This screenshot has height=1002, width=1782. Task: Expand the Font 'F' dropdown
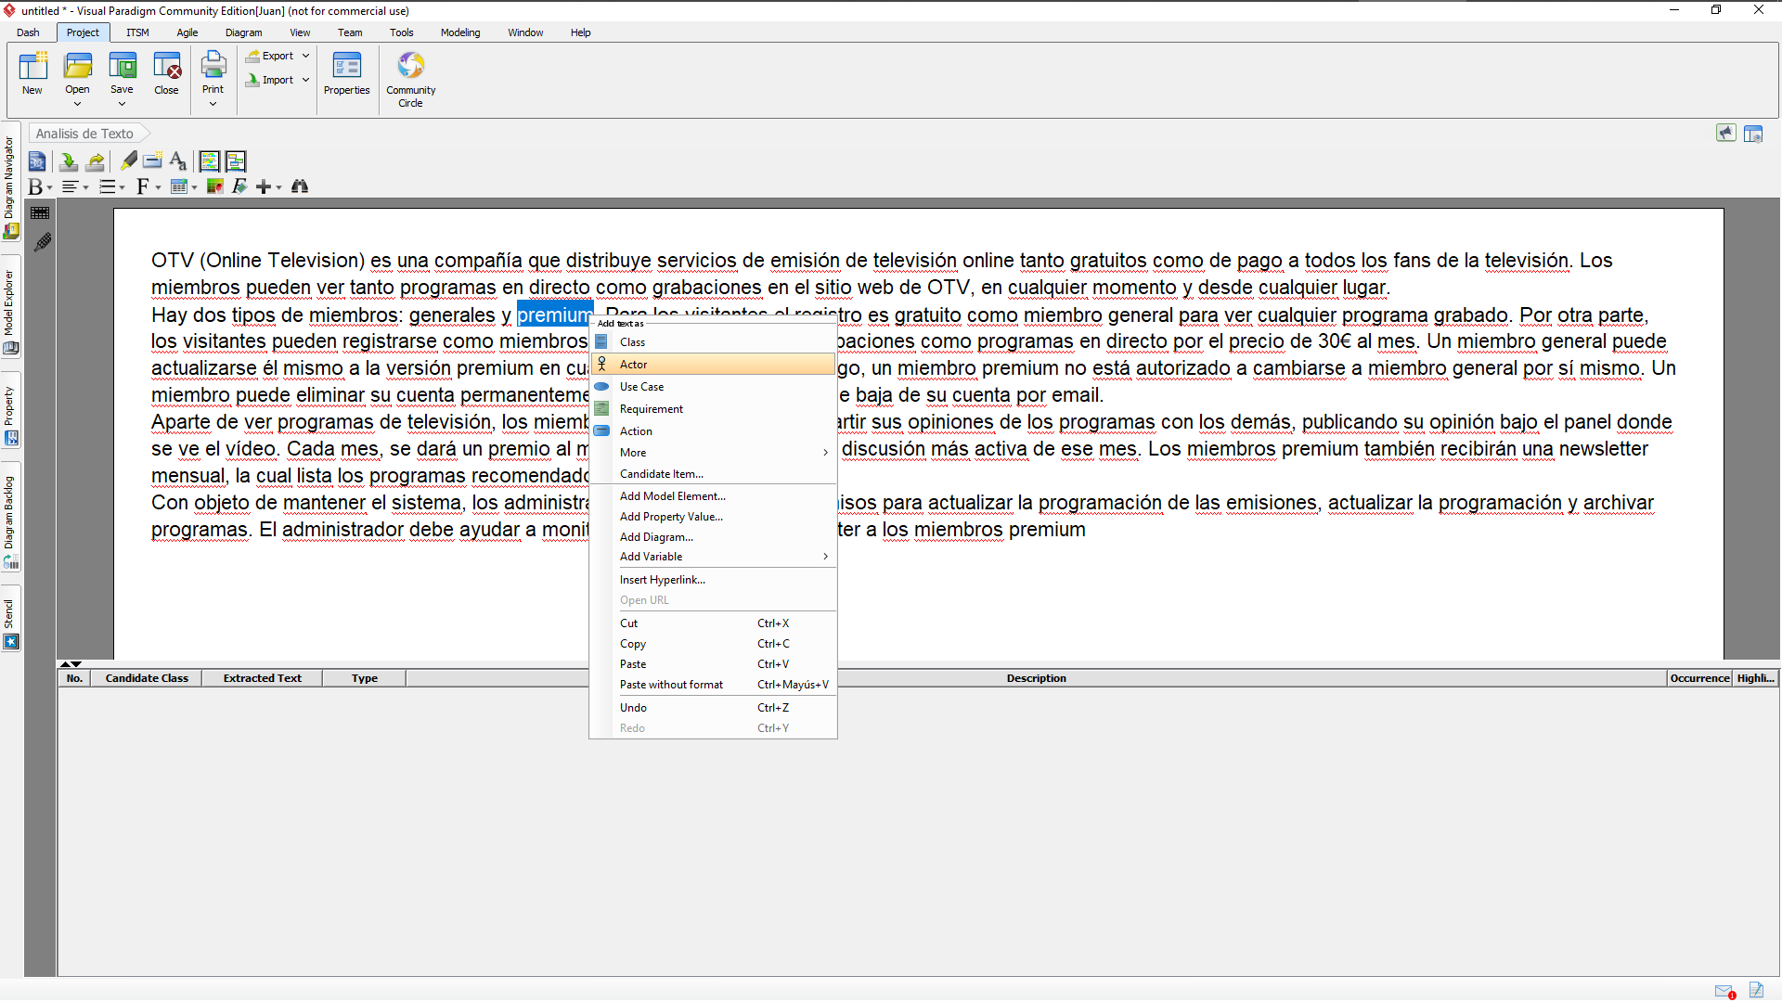[158, 187]
